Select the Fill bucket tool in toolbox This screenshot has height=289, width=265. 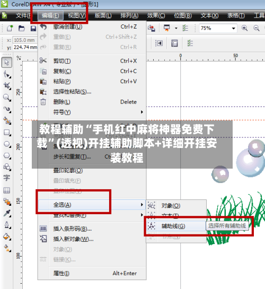[7, 237]
